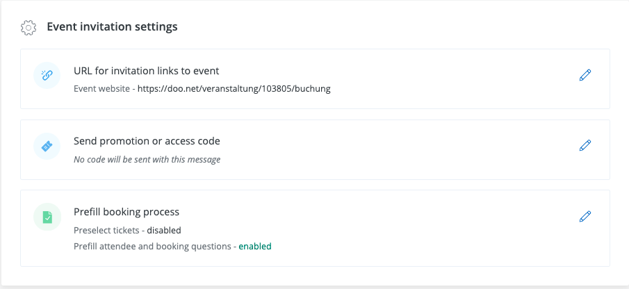Click the settings gear icon beside heading

tap(28, 28)
